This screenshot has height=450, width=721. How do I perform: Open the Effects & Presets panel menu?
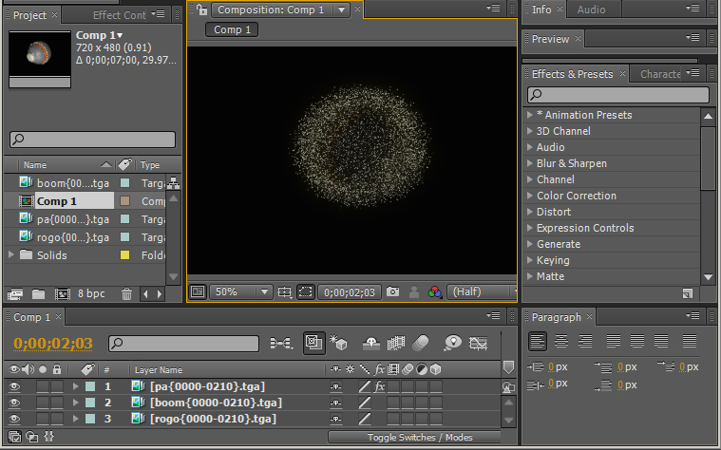pos(693,73)
